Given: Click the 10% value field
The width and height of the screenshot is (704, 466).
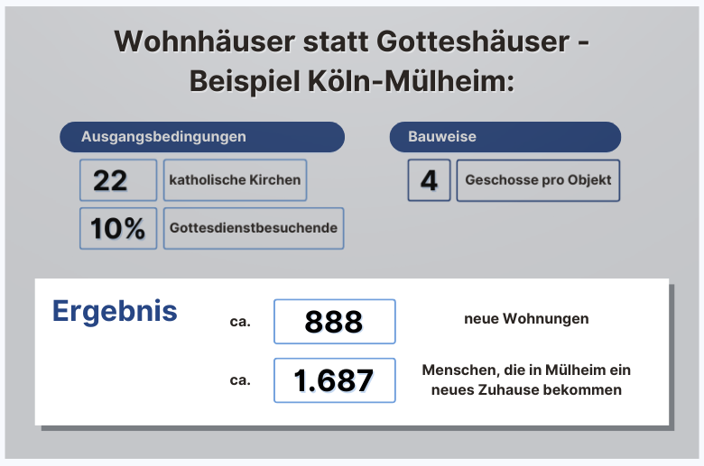Looking at the screenshot, I should point(117,229).
